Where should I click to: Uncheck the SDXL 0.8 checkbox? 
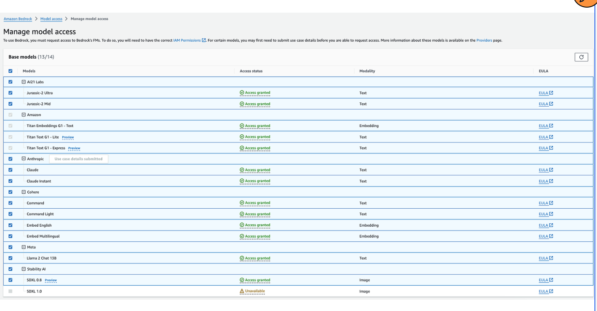11,280
